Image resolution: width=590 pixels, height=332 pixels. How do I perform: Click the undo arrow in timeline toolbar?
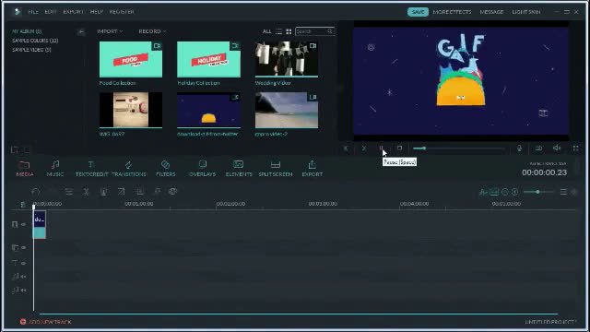tap(35, 192)
